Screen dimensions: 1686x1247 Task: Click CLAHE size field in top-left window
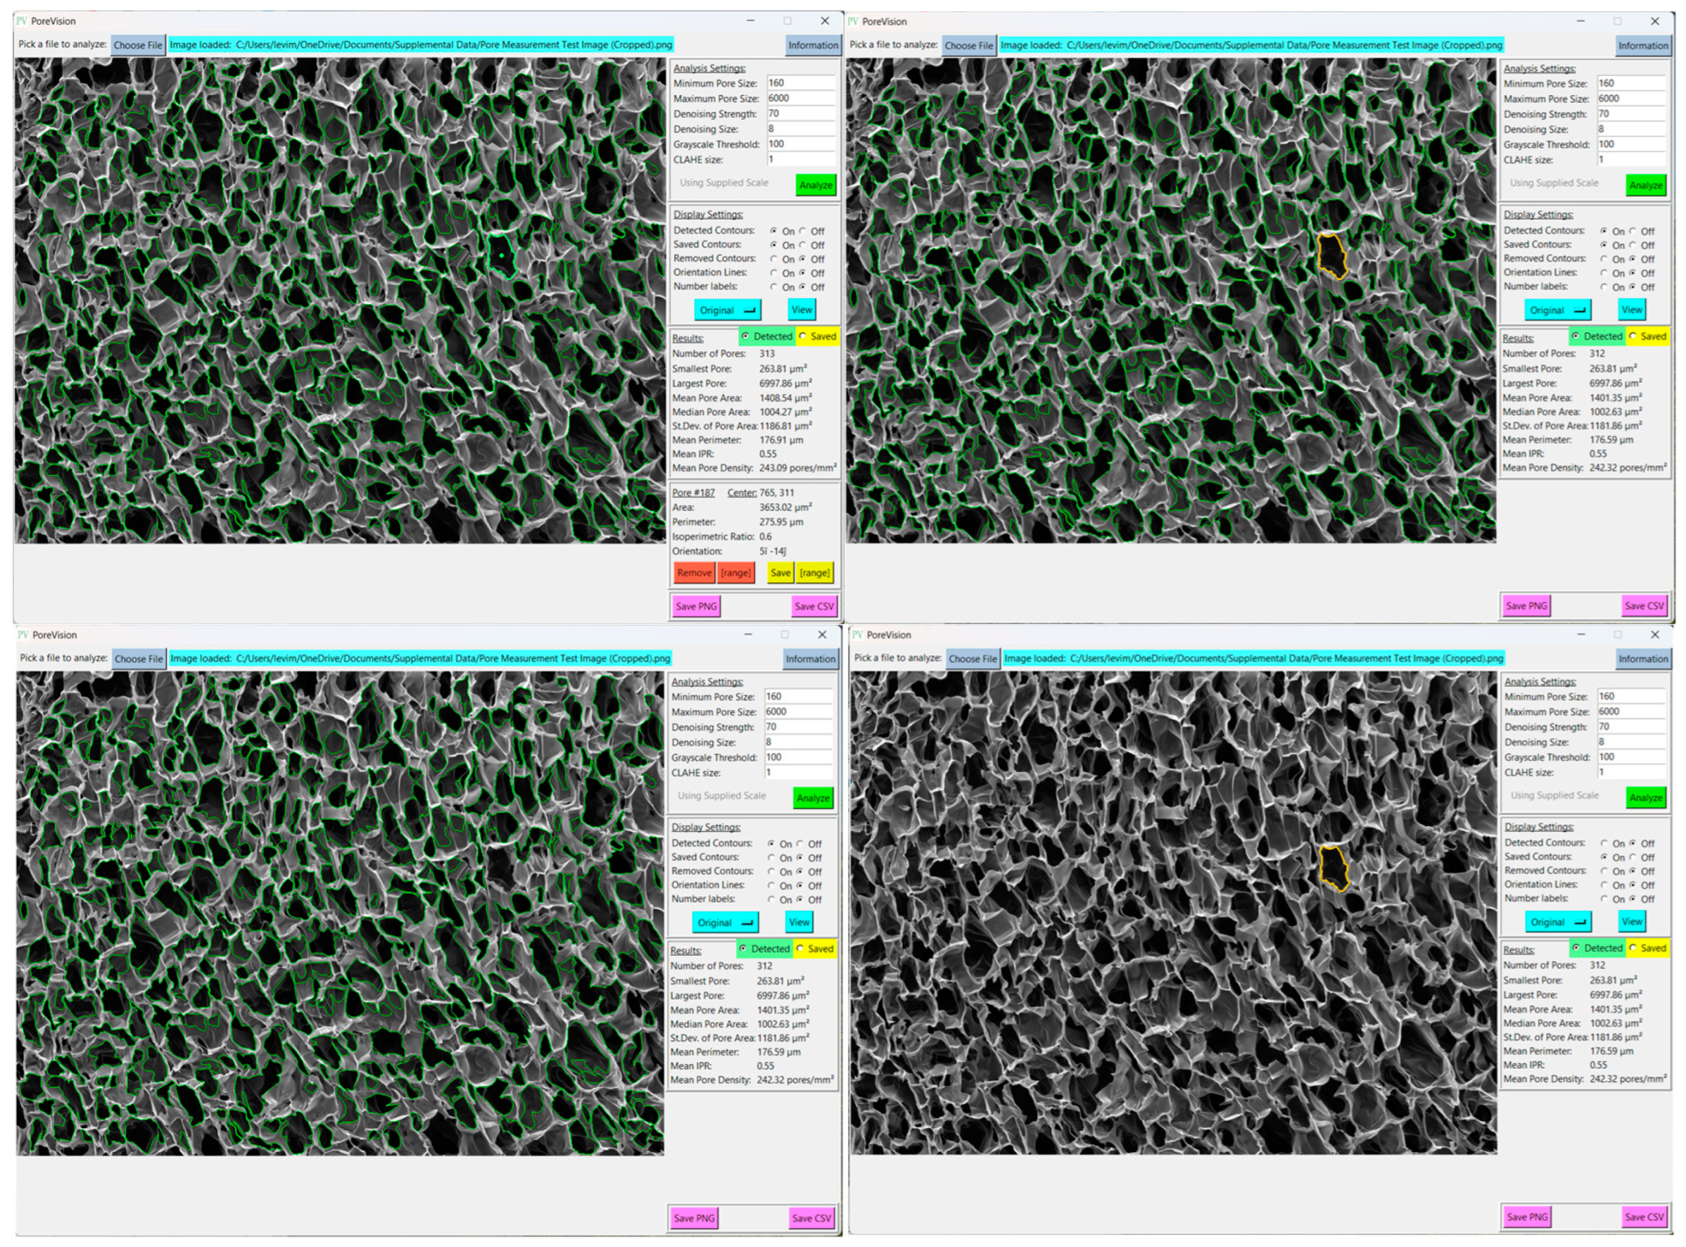pyautogui.click(x=801, y=159)
